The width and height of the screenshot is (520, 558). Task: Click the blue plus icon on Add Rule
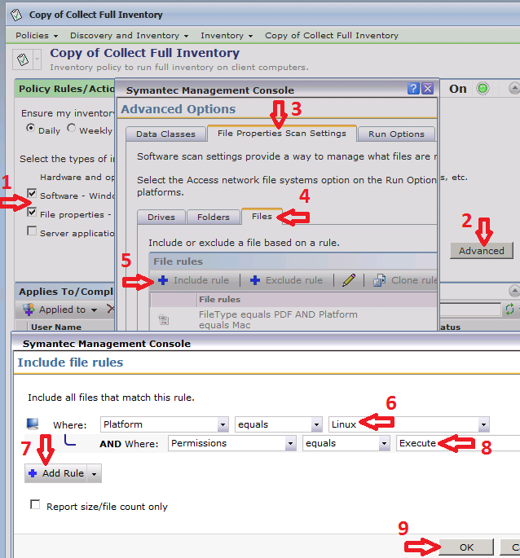33,473
